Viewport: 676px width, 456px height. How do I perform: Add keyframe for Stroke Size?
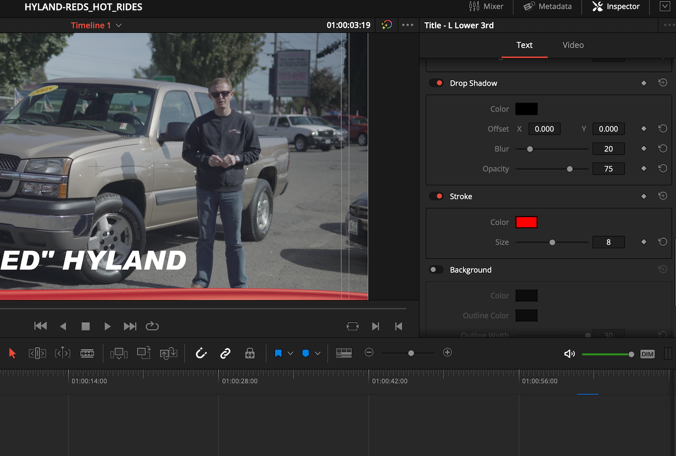tap(644, 242)
